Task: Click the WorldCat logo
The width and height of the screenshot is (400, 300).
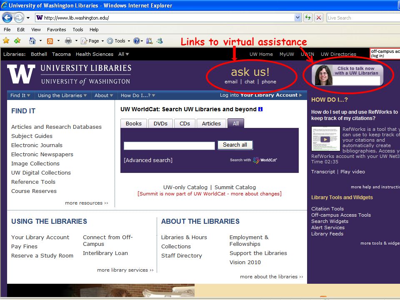Action: tap(265, 160)
